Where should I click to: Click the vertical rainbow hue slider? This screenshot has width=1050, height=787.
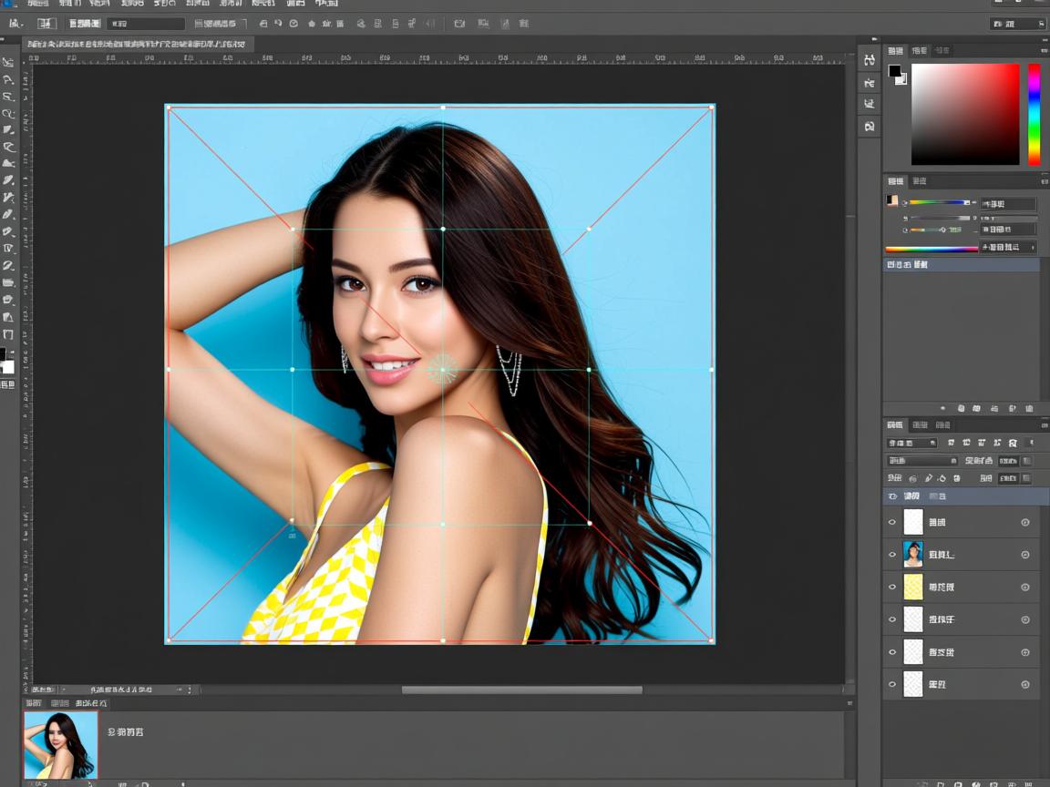tap(1035, 114)
